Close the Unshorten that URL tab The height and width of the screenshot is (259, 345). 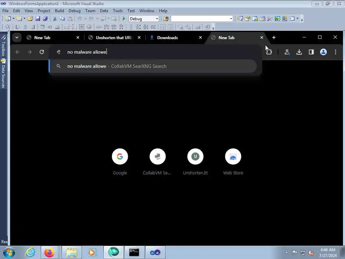point(139,38)
